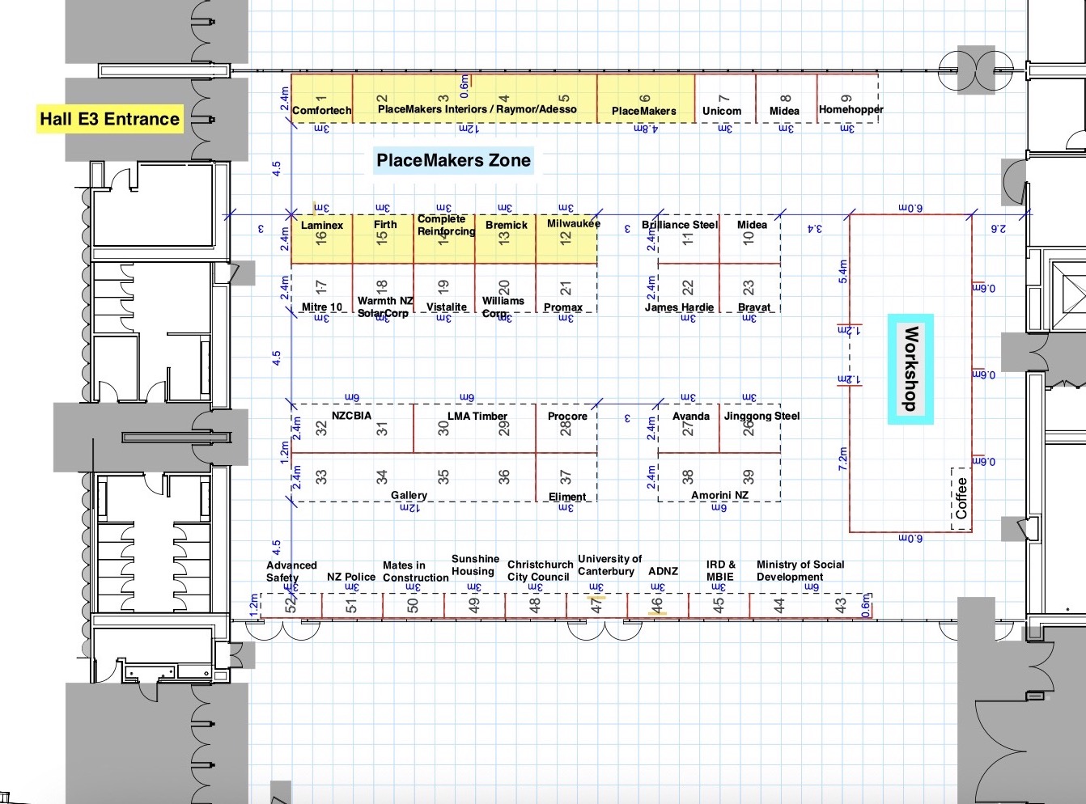Select the Comfortech booth 1 label

(x=321, y=105)
